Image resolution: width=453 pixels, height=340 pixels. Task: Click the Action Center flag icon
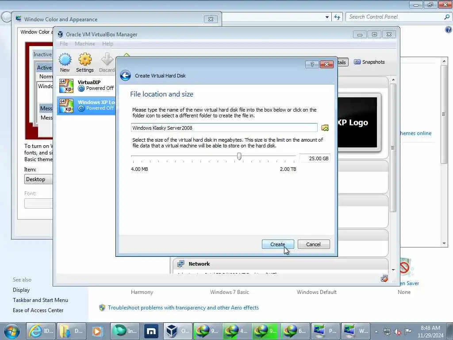tap(408, 332)
